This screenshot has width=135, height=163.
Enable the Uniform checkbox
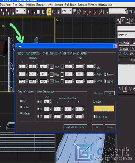tap(105, 81)
